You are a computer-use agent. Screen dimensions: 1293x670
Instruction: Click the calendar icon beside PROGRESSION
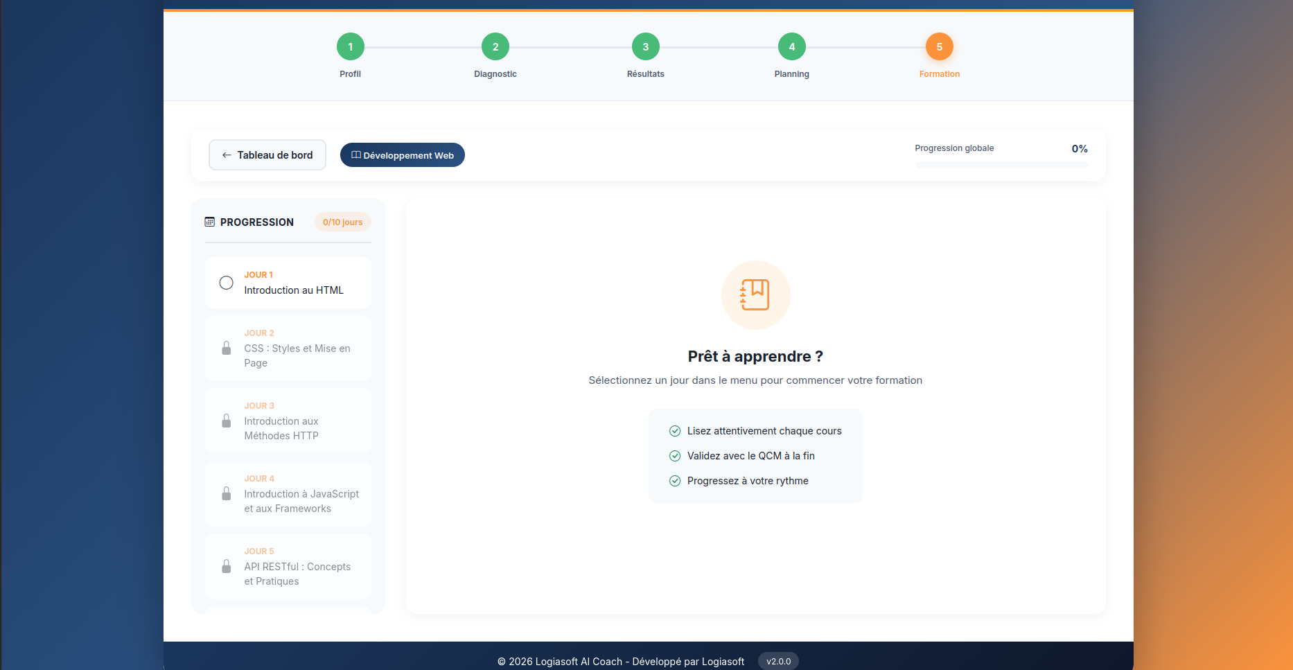209,222
